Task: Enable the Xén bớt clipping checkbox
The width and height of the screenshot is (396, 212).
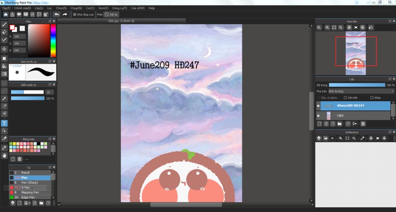Action: coord(345,98)
